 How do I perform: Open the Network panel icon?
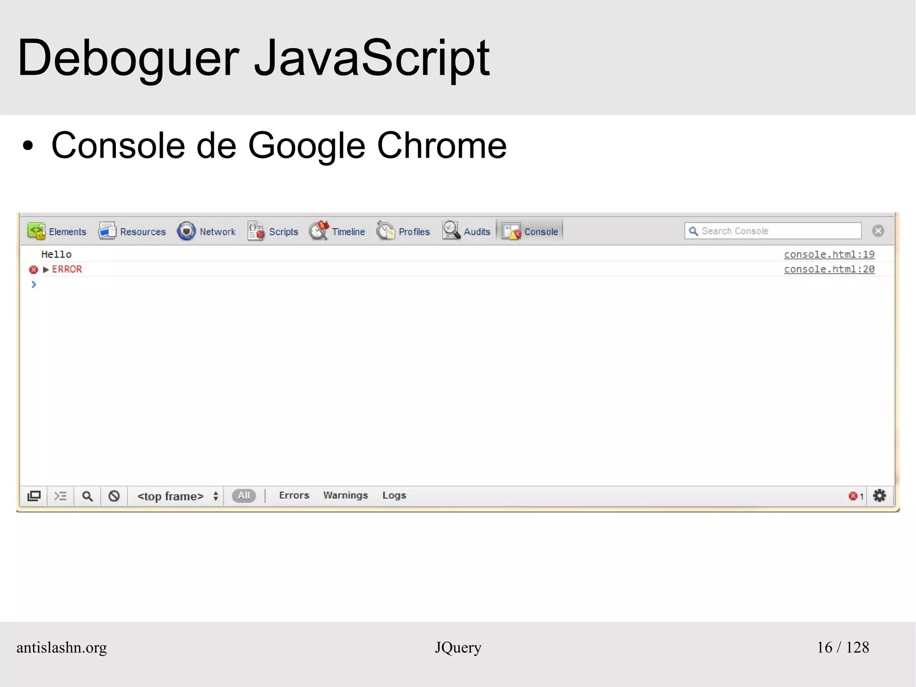pos(186,231)
